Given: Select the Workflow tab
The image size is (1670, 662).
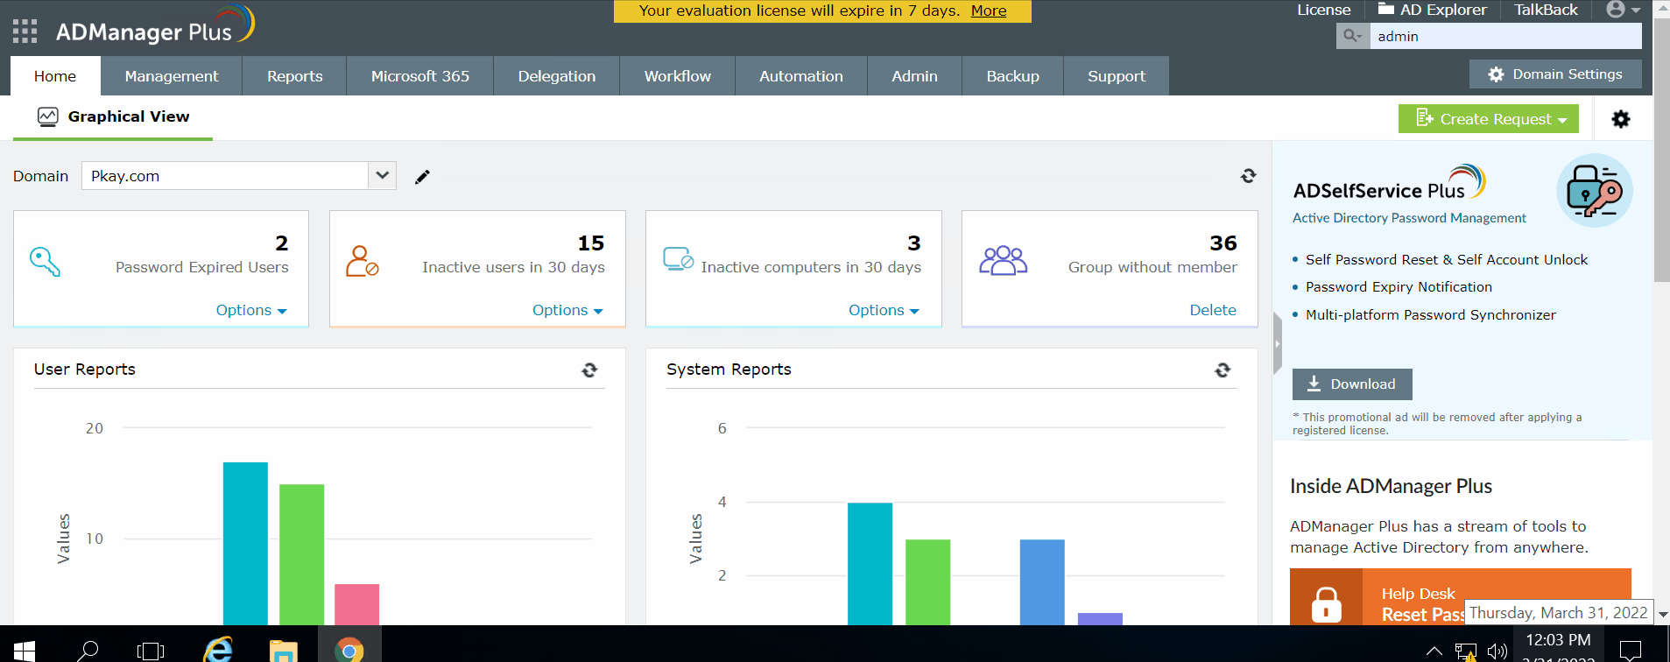Looking at the screenshot, I should click(x=678, y=76).
